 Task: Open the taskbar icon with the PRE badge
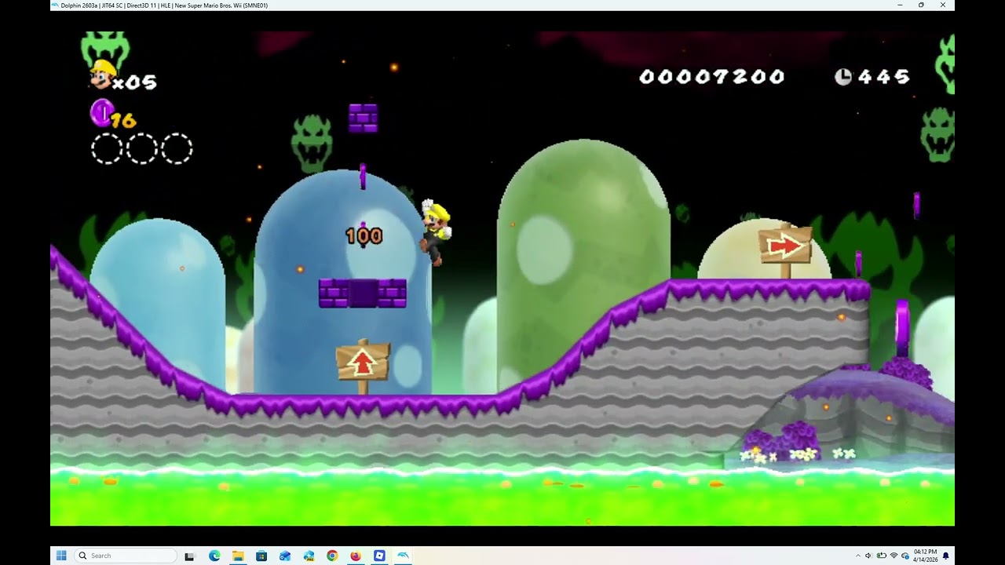[309, 556]
